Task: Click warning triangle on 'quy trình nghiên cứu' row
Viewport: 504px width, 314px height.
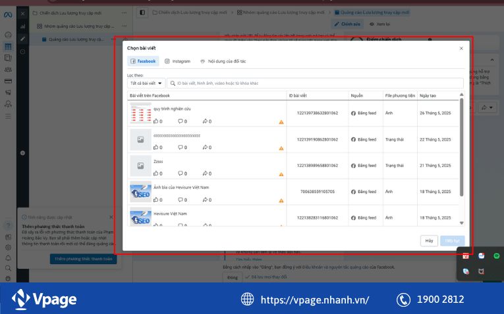Action: 281,122
